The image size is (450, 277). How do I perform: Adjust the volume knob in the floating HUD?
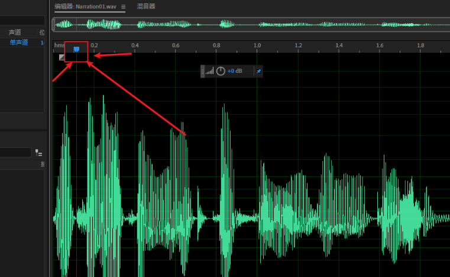[x=221, y=71]
